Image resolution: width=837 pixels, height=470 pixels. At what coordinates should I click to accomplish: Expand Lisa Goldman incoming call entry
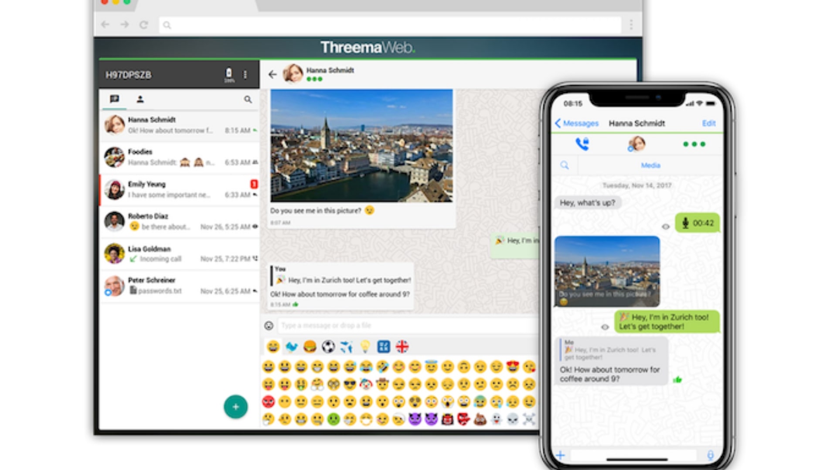178,254
